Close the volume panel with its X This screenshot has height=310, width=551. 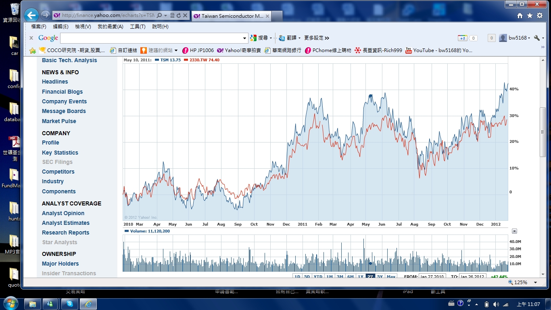[x=514, y=231]
